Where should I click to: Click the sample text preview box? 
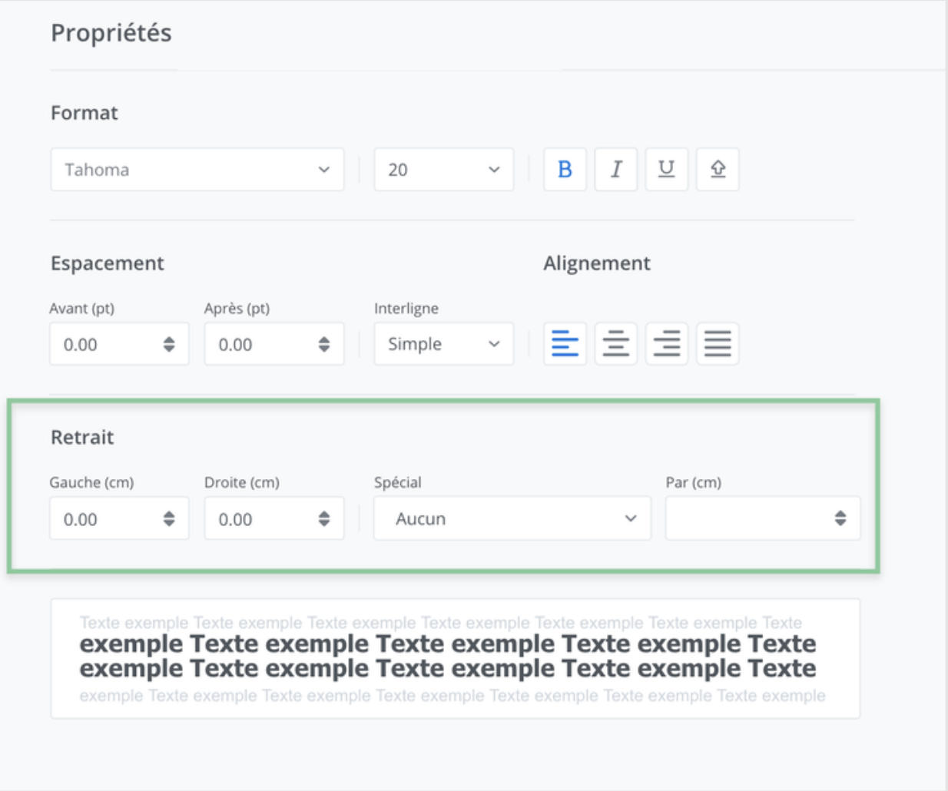coord(455,658)
